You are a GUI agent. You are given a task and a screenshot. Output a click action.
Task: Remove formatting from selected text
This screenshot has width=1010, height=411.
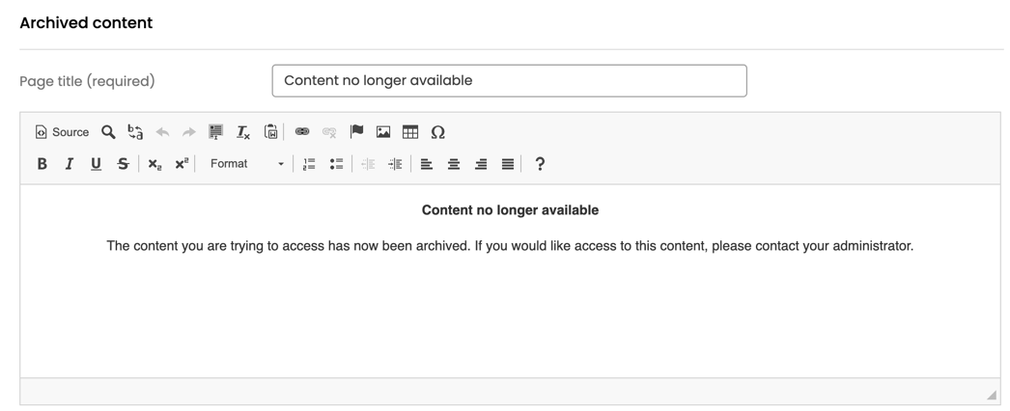(242, 132)
